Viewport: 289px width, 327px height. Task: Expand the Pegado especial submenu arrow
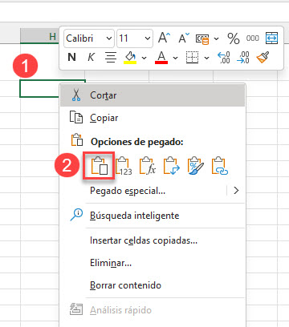[236, 191]
